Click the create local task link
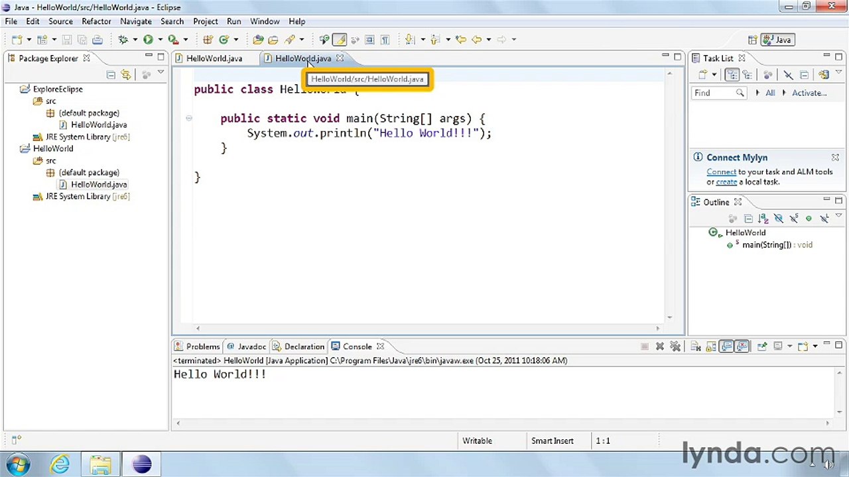This screenshot has height=477, width=849. [x=726, y=182]
